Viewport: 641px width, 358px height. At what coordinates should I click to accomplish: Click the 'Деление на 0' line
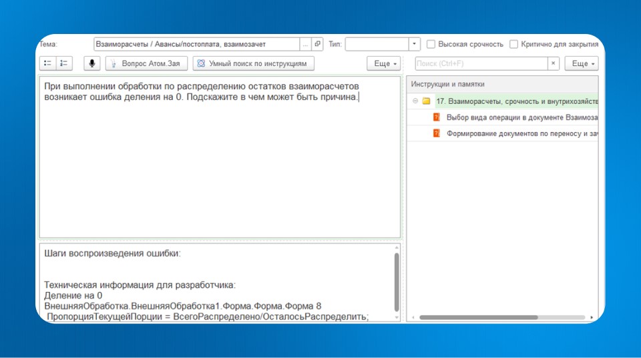tap(73, 295)
